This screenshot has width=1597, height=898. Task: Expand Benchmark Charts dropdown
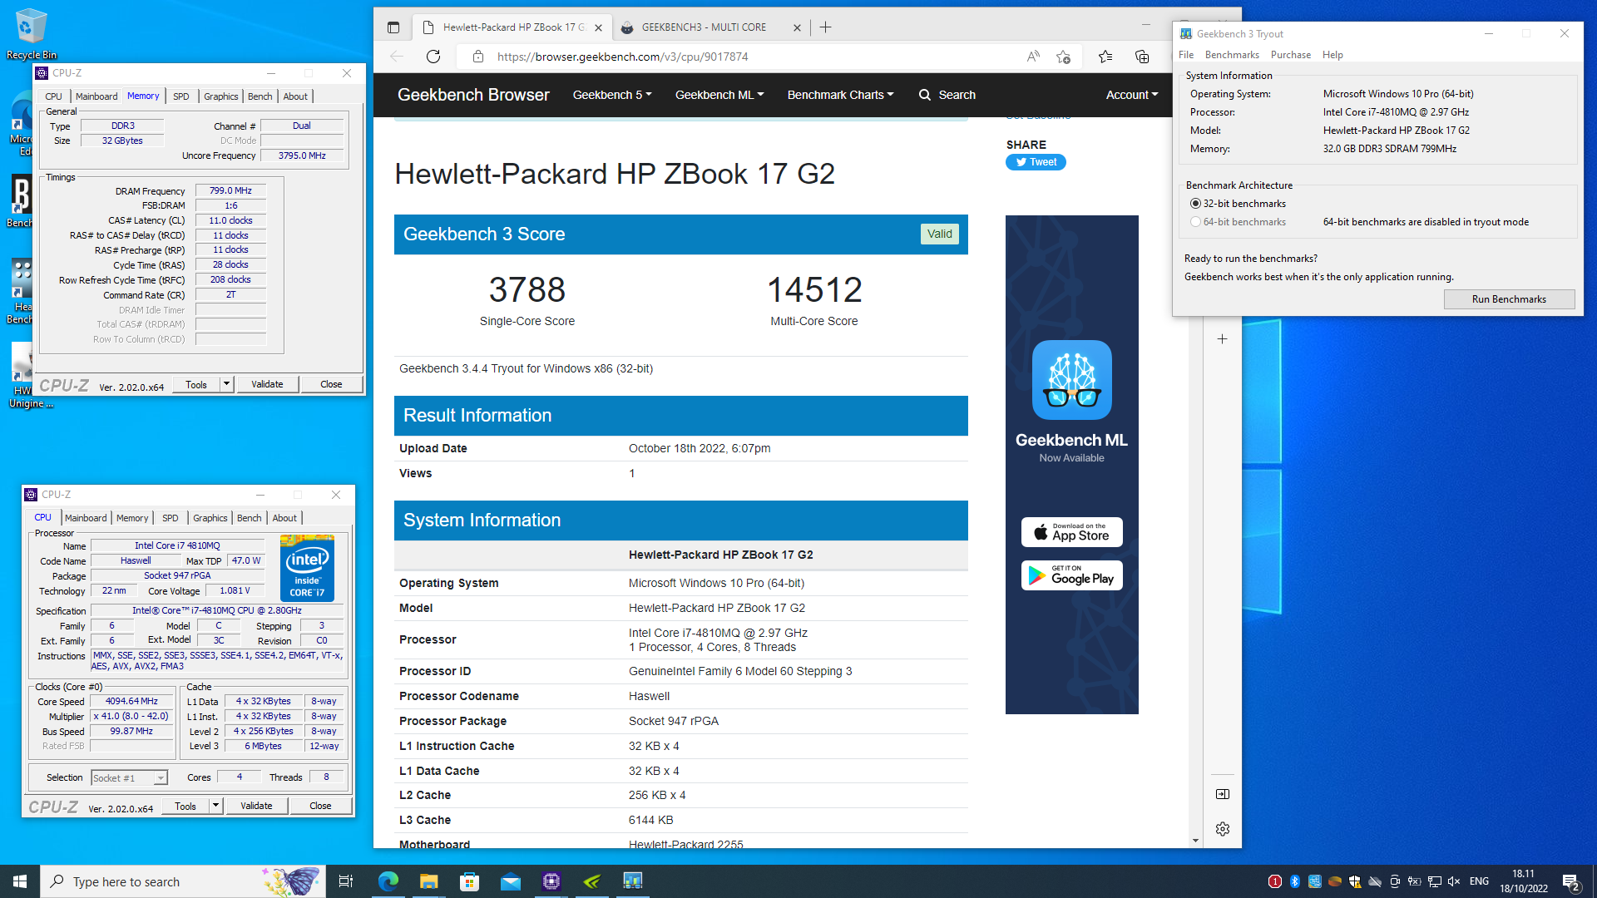pos(841,95)
